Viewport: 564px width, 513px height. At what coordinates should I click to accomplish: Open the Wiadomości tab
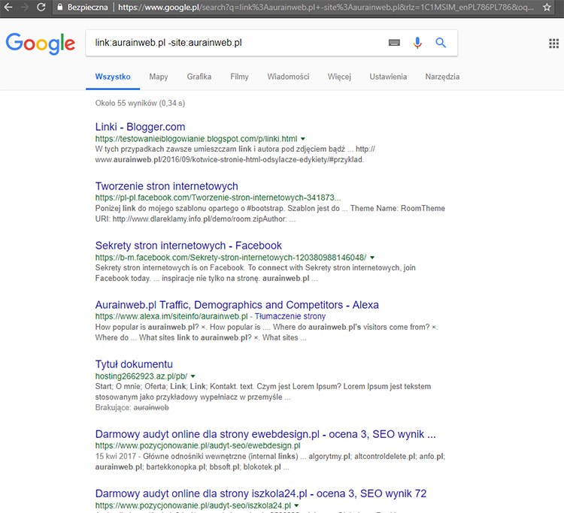pos(288,77)
